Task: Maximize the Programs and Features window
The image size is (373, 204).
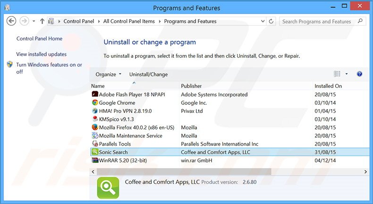Action: point(344,7)
